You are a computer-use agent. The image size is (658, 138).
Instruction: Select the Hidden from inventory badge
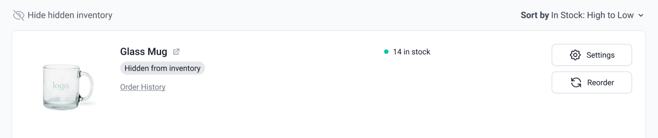[x=162, y=68]
